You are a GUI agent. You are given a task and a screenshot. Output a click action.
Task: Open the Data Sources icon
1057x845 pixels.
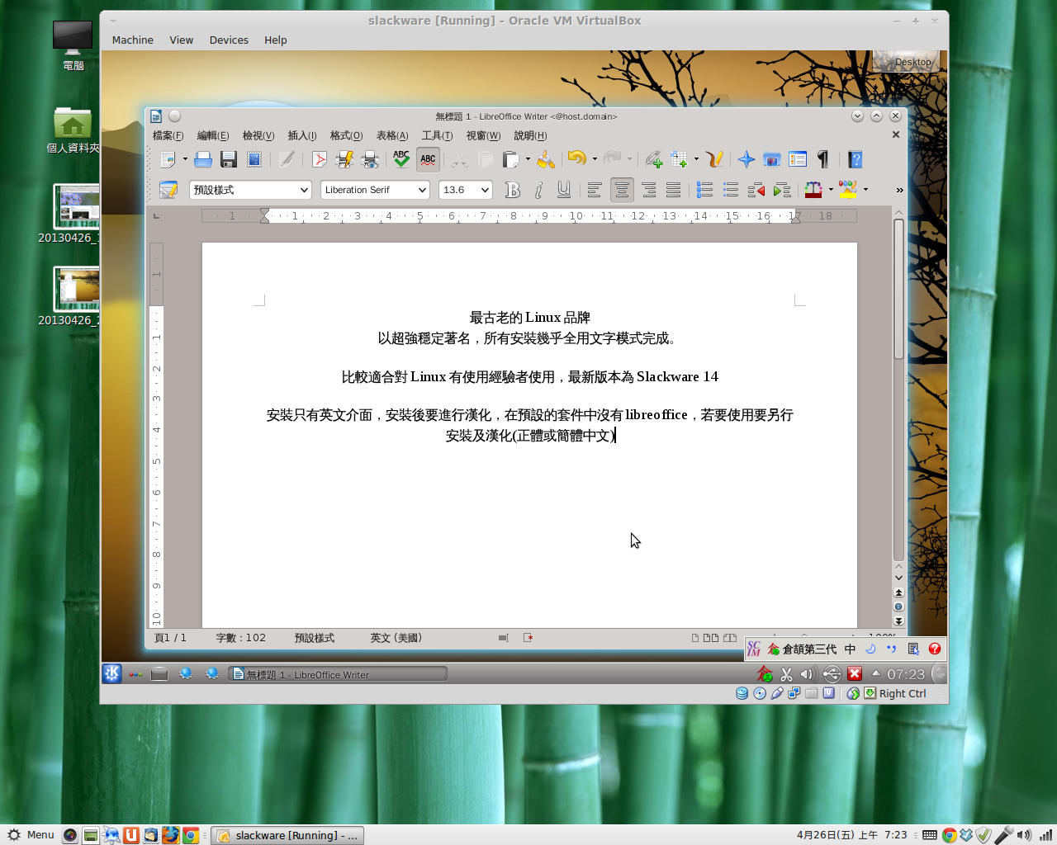pyautogui.click(x=798, y=159)
